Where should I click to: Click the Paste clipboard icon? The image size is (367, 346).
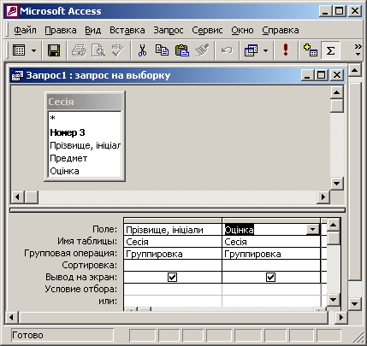(182, 50)
